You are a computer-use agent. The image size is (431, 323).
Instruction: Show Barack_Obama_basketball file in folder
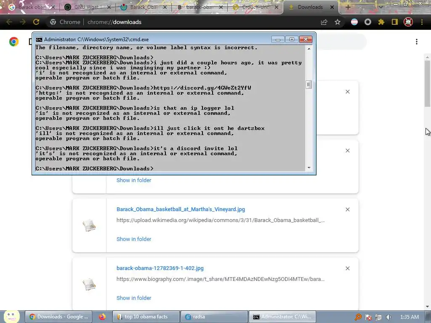pos(134,239)
